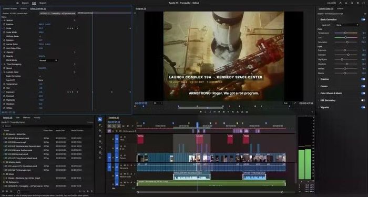The height and width of the screenshot is (197, 368).
Task: Select the Pen tool in the tools panel
Action: pyautogui.click(x=100, y=147)
